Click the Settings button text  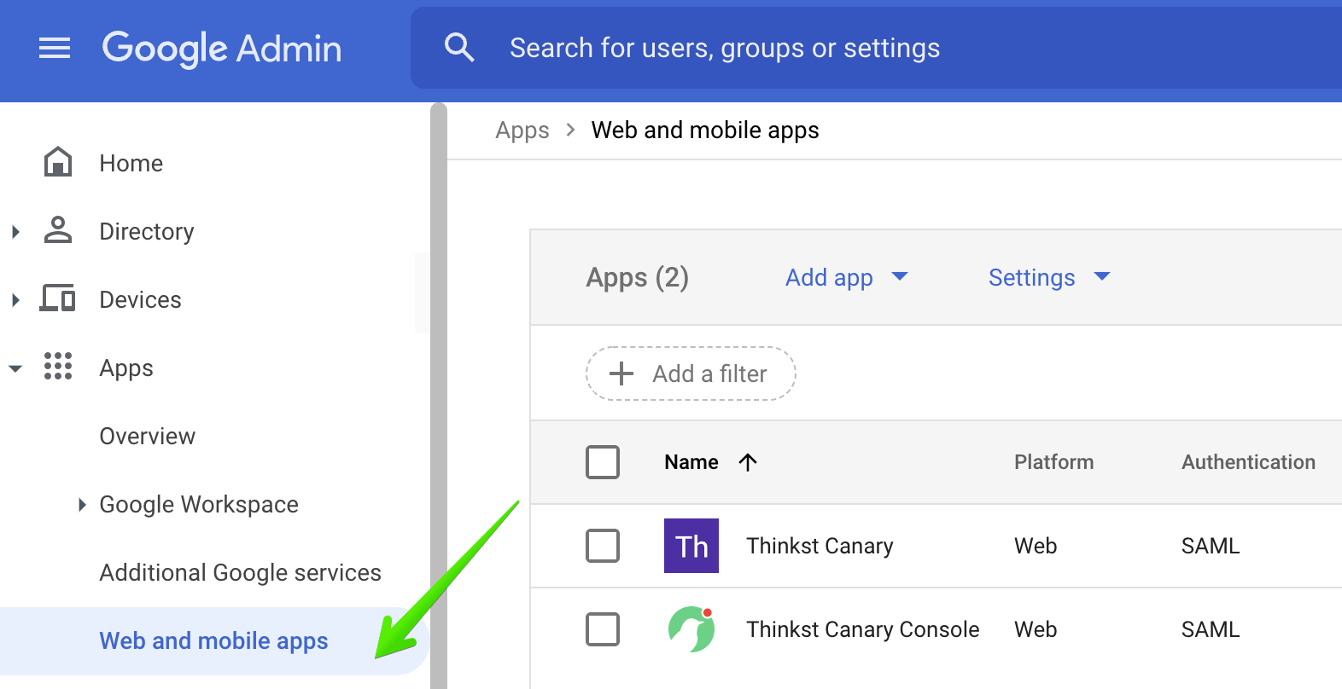(1031, 277)
